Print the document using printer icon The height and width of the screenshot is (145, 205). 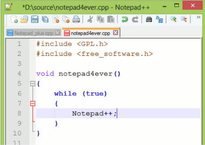point(76,20)
